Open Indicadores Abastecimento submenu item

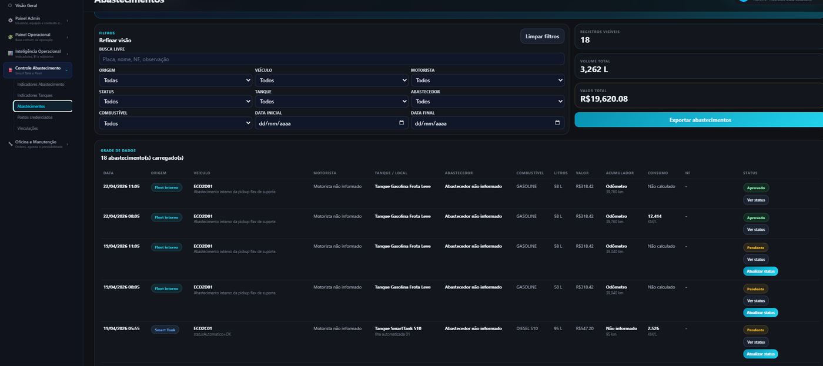pos(41,85)
